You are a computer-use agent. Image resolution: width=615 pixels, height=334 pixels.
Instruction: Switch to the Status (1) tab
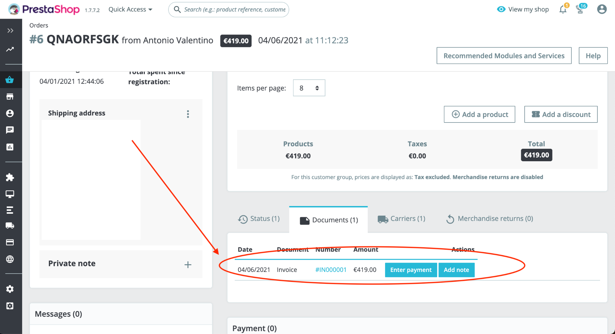(259, 219)
